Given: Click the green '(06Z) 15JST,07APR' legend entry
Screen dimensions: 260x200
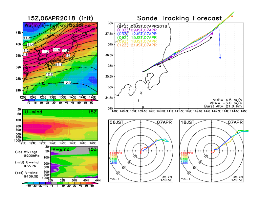Looking at the screenshot, I should 137,38.
